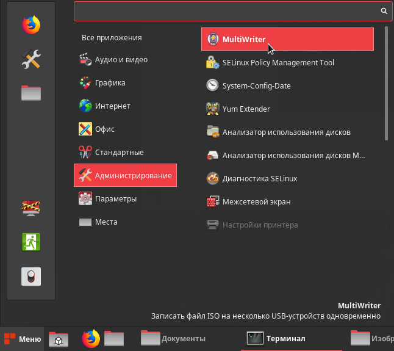
Task: Open Yum Extender
Action: (287, 109)
